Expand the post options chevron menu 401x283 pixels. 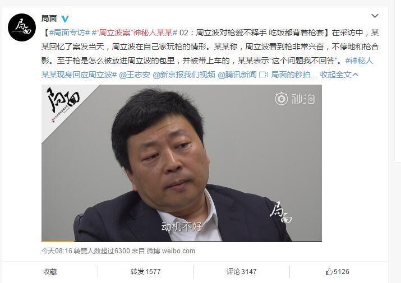coord(375,16)
